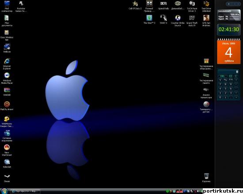Select the Recycle Bin icon
The height and width of the screenshot is (194, 243).
coord(206,178)
